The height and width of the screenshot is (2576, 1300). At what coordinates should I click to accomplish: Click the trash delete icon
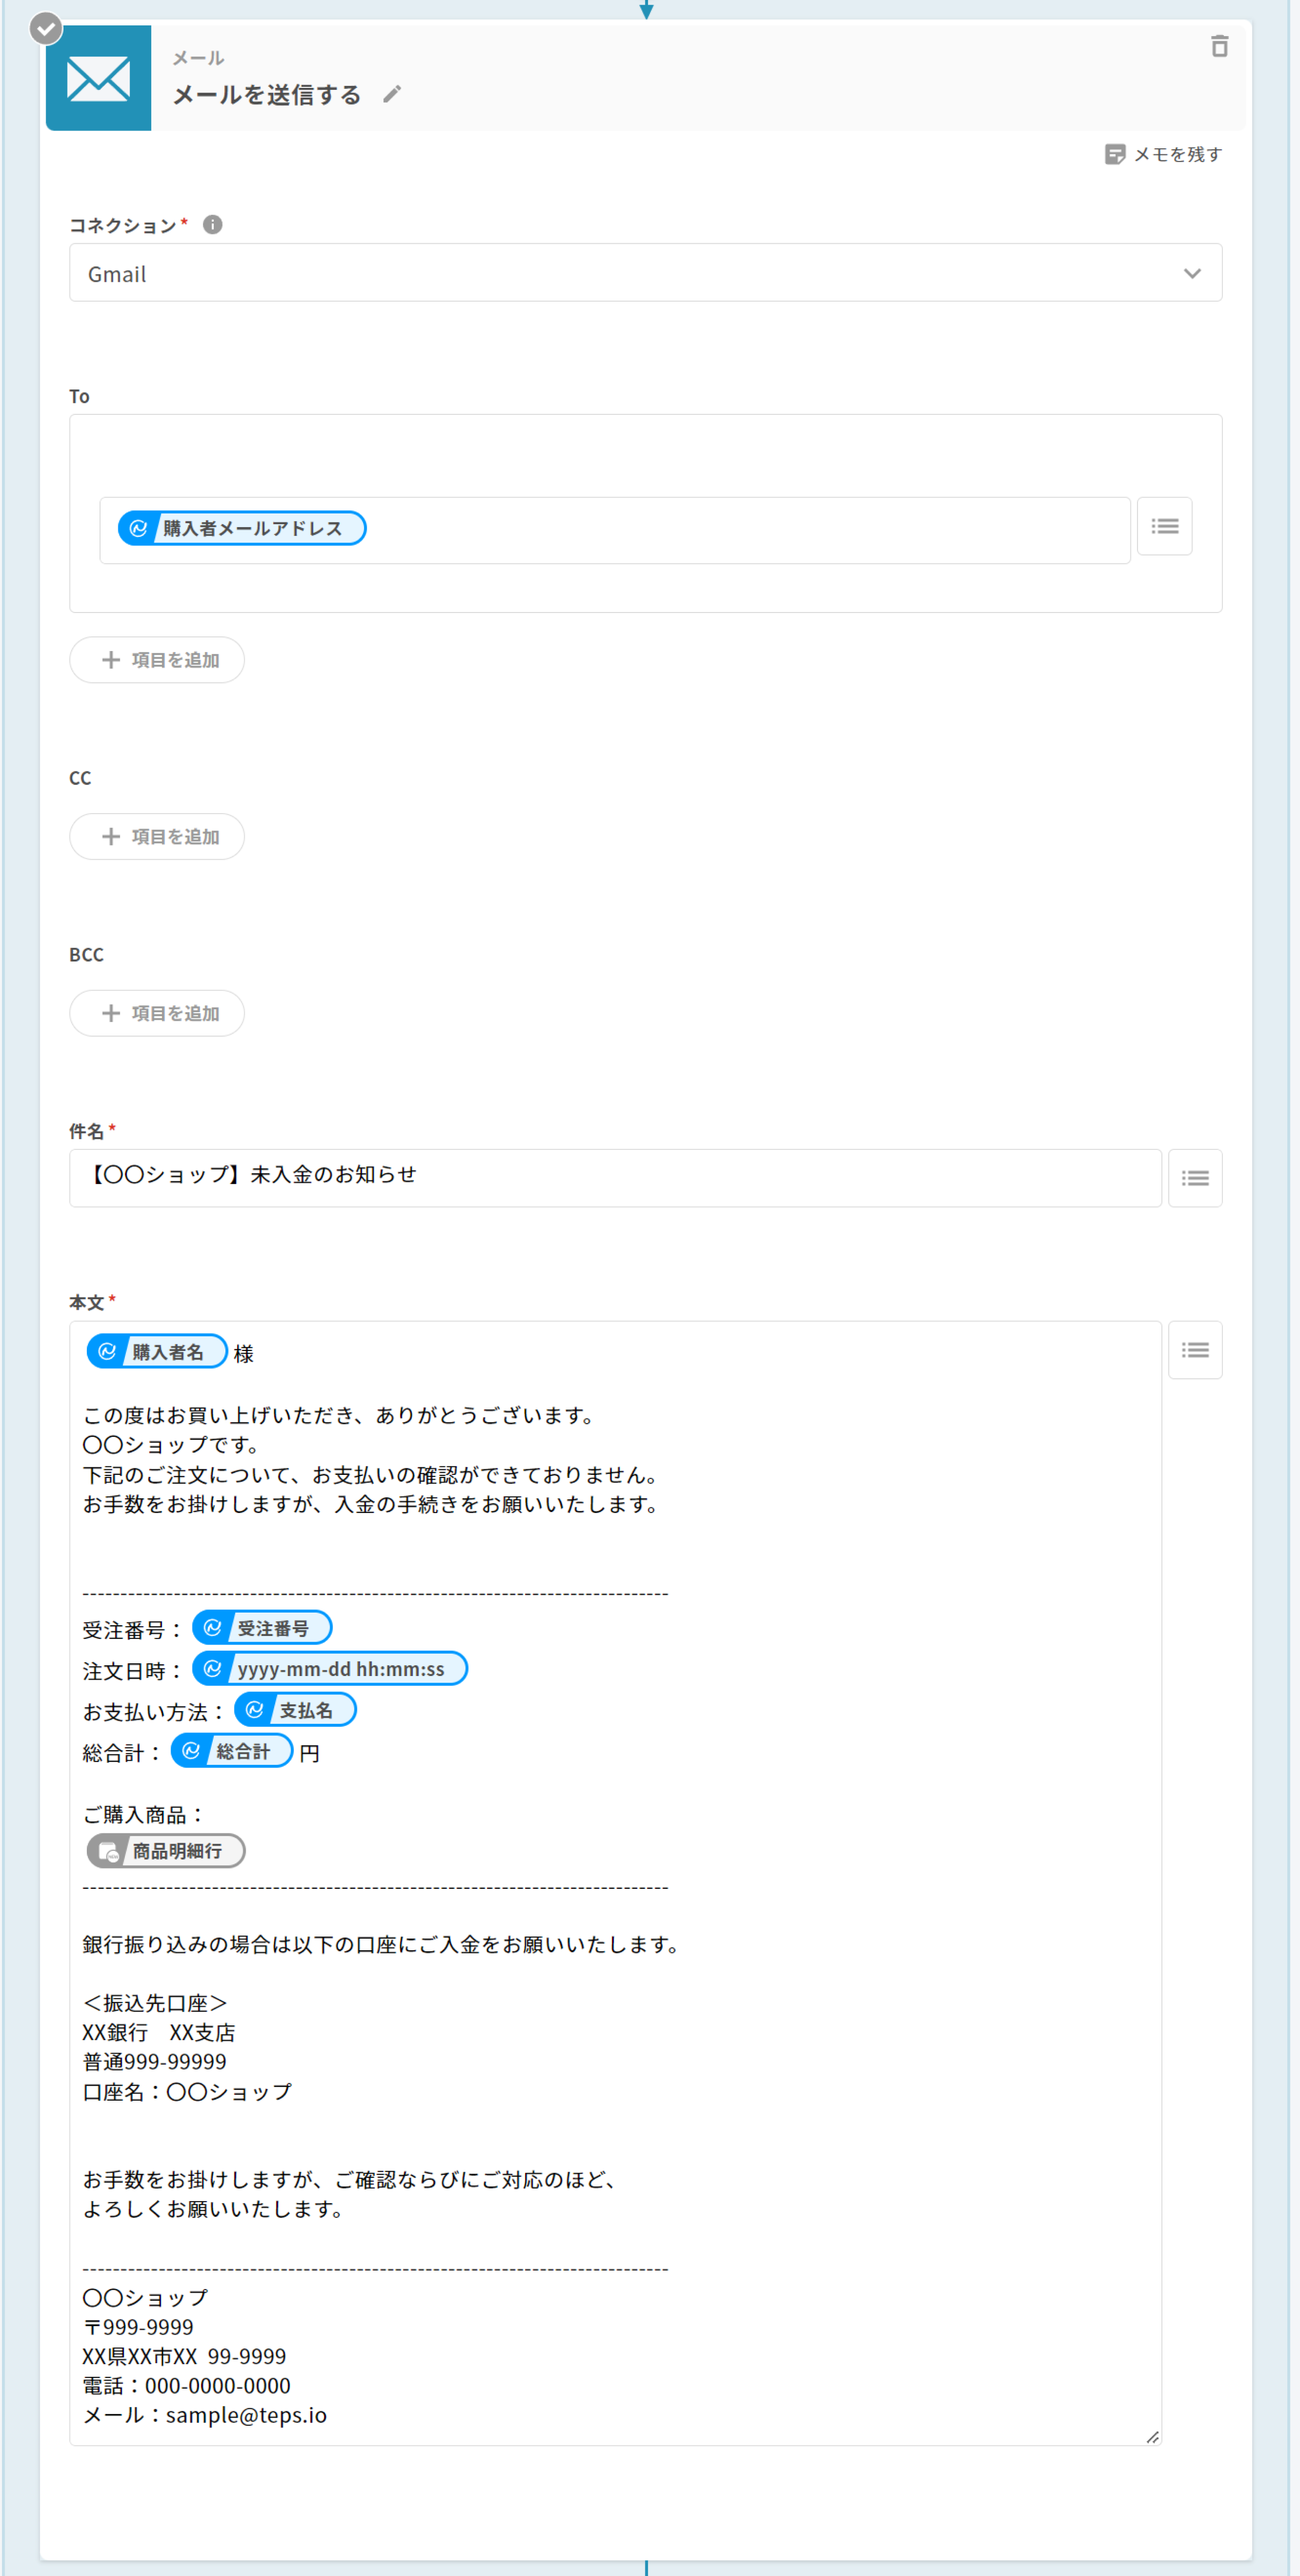(1219, 46)
